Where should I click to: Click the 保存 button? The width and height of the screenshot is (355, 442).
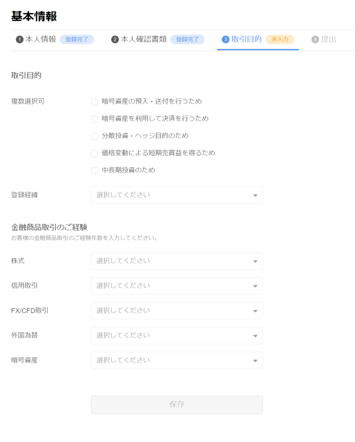coord(177,404)
